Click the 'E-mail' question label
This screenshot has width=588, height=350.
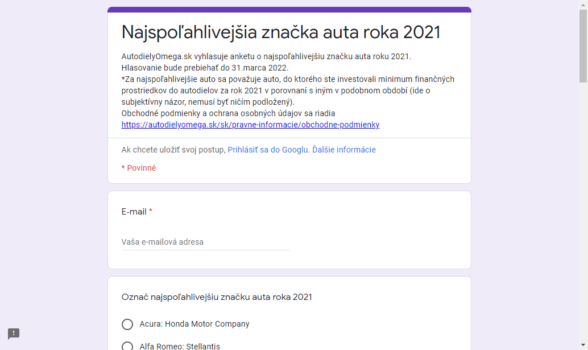click(134, 212)
